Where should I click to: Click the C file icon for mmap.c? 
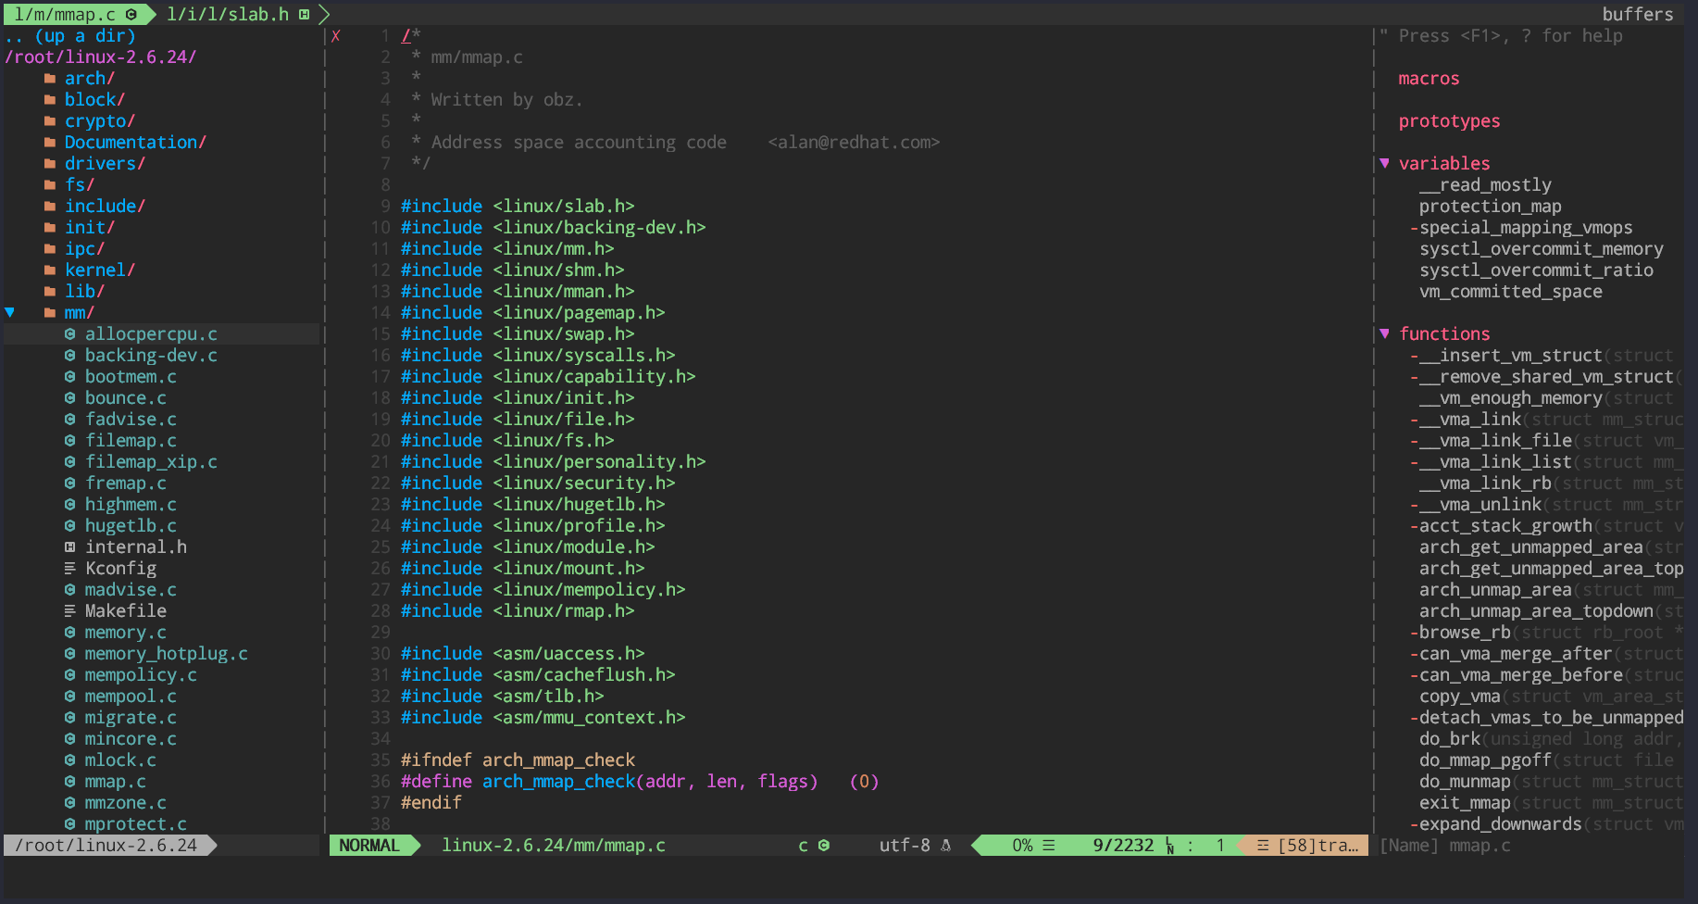(x=70, y=782)
